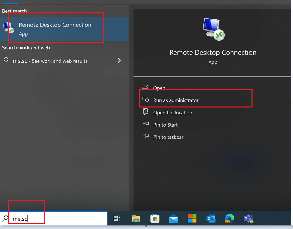
Task: Open Remote Desktop Connection best match result
Action: [x=64, y=29]
